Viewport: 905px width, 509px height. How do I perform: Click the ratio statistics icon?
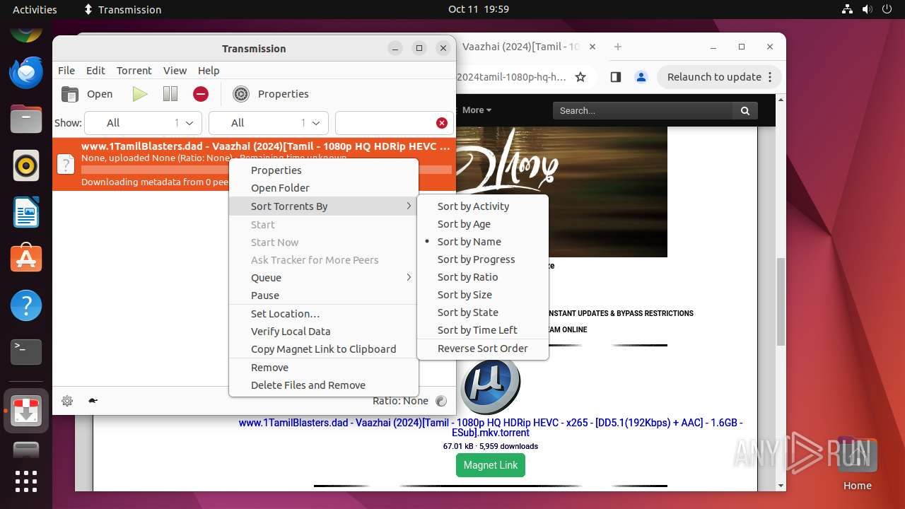coord(441,401)
